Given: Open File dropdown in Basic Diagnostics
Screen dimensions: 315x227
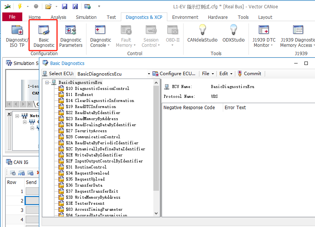Looking at the screenshot, I should [208, 74].
